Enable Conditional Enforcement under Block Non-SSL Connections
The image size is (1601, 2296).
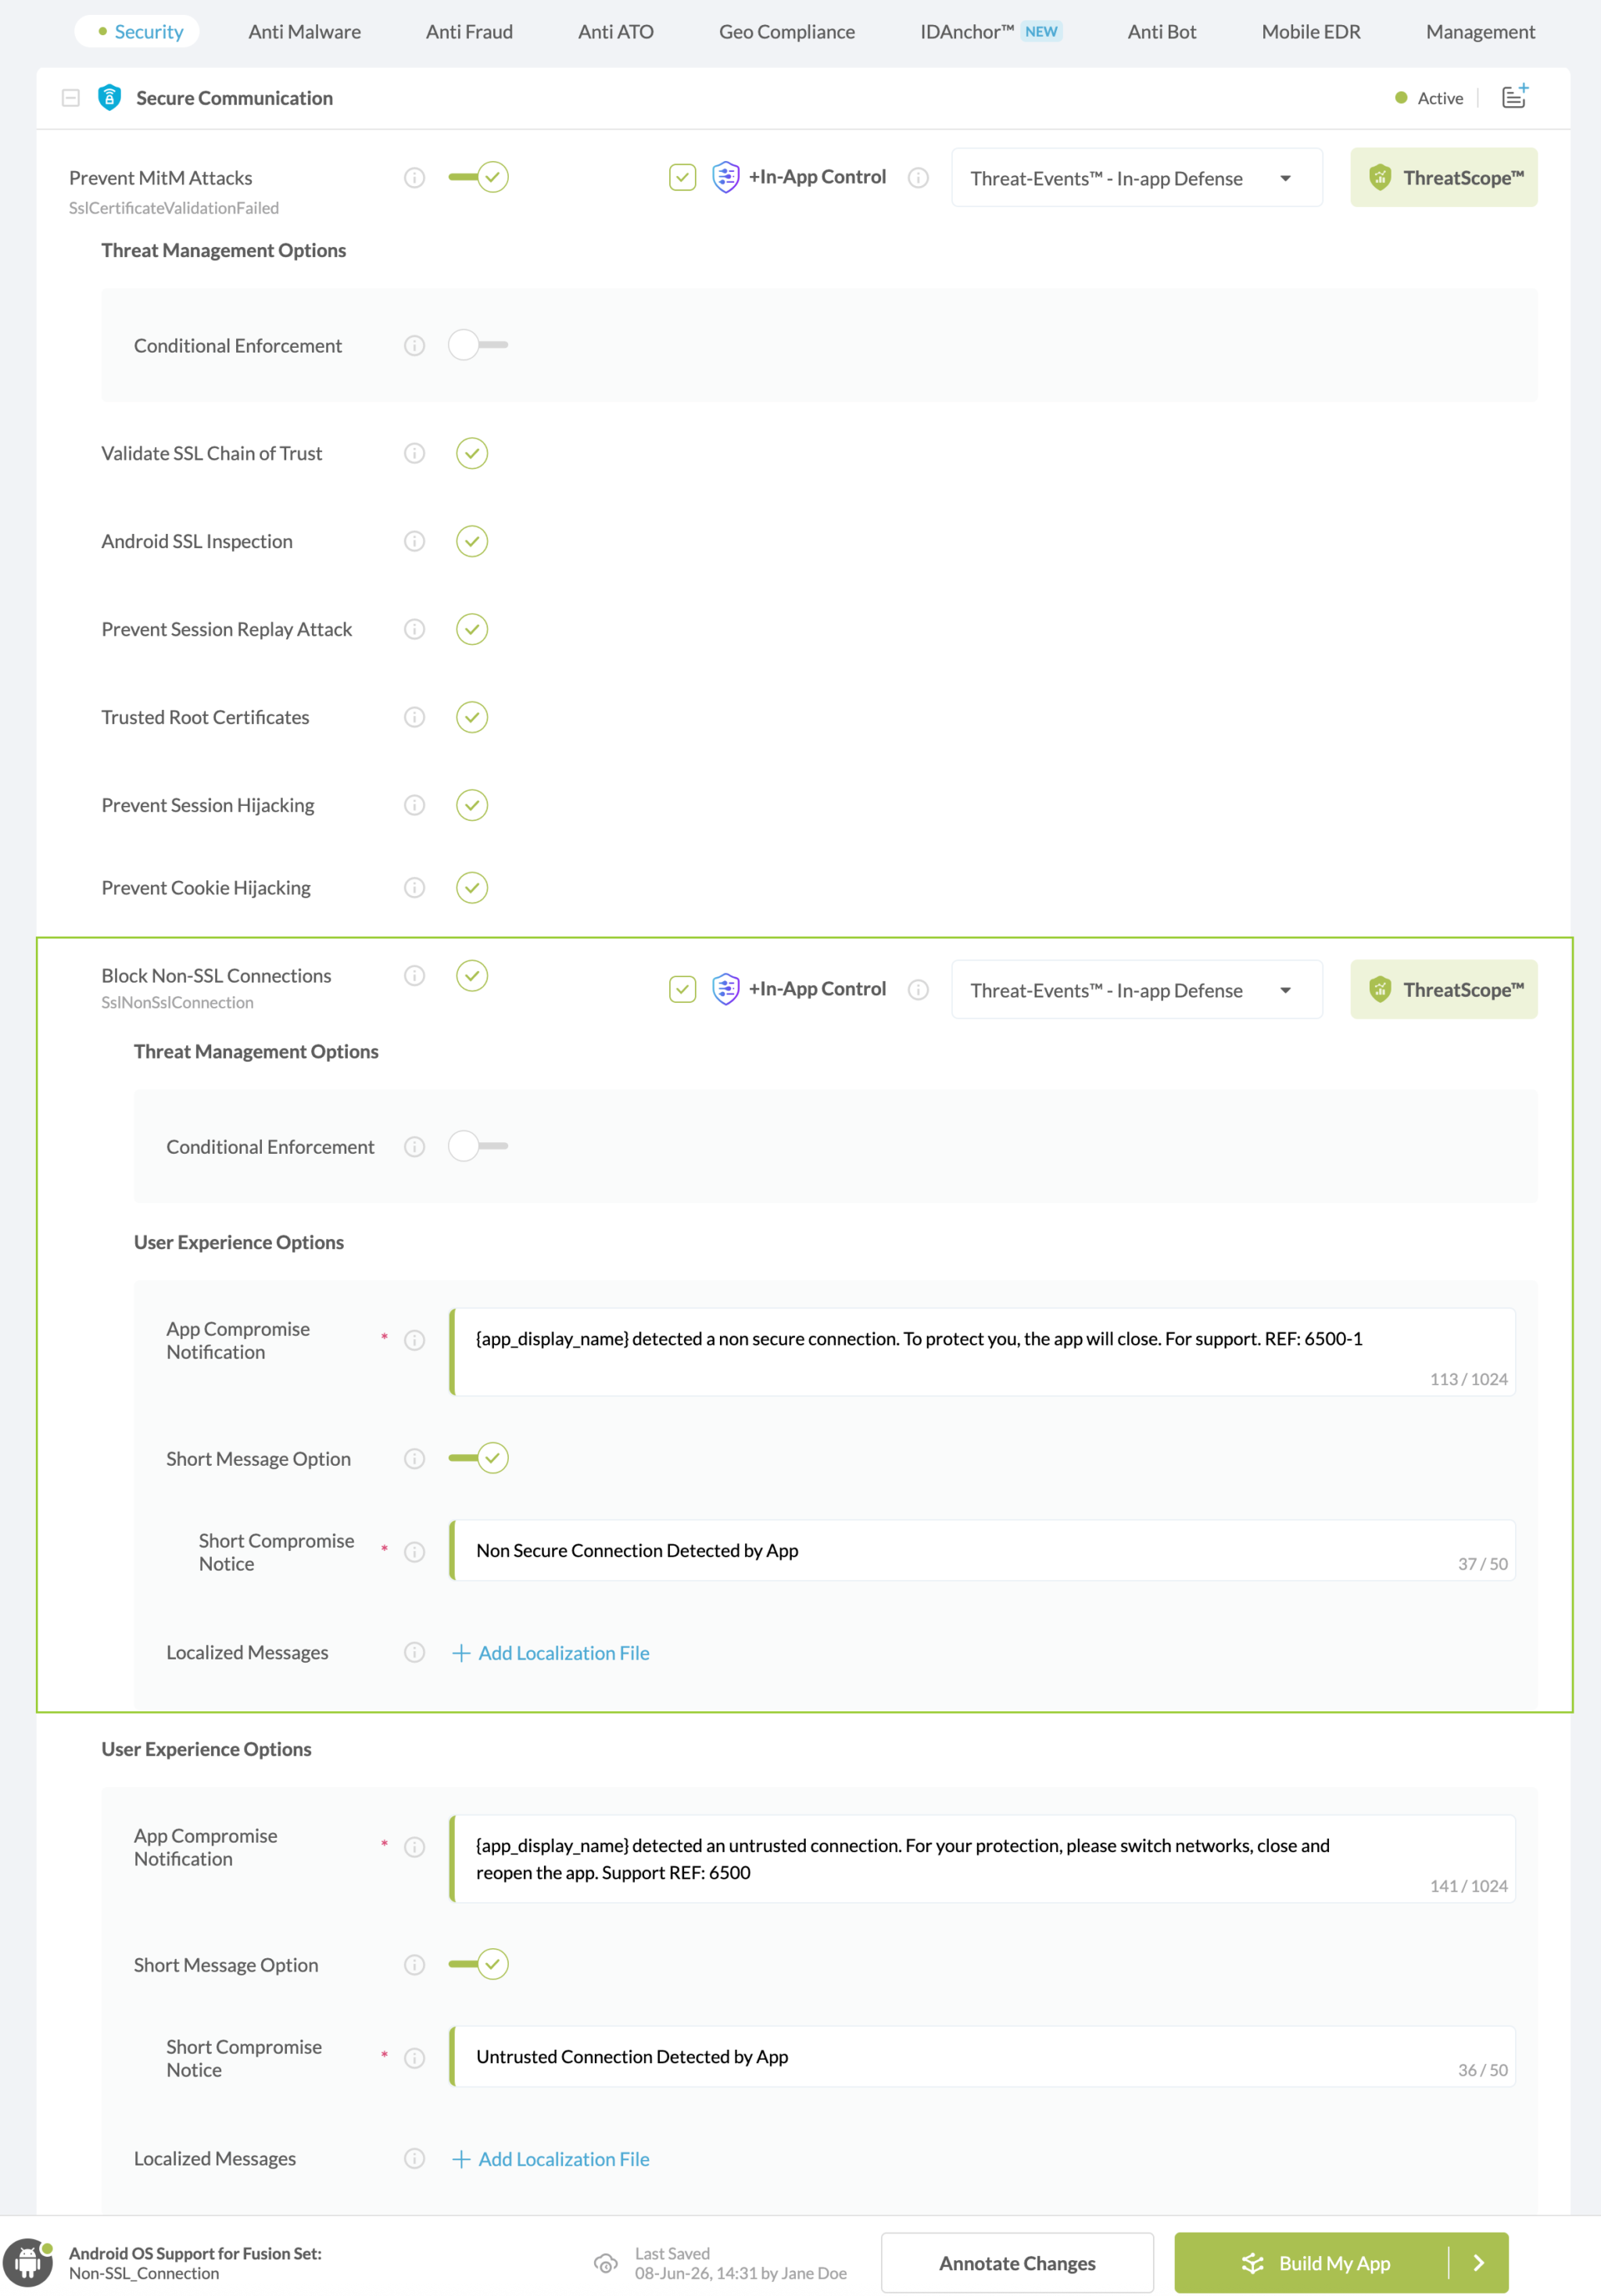[478, 1146]
